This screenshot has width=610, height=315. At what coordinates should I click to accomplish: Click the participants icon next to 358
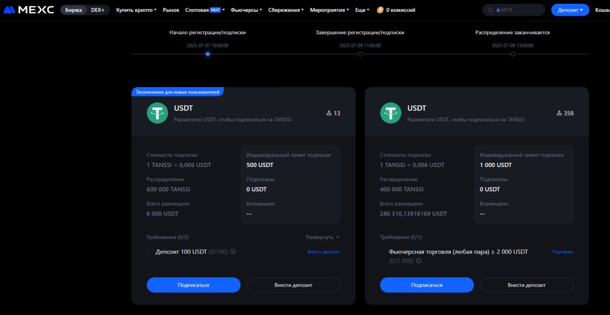click(x=559, y=113)
